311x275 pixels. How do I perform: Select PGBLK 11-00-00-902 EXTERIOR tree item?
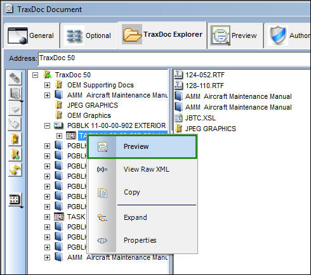click(x=116, y=125)
